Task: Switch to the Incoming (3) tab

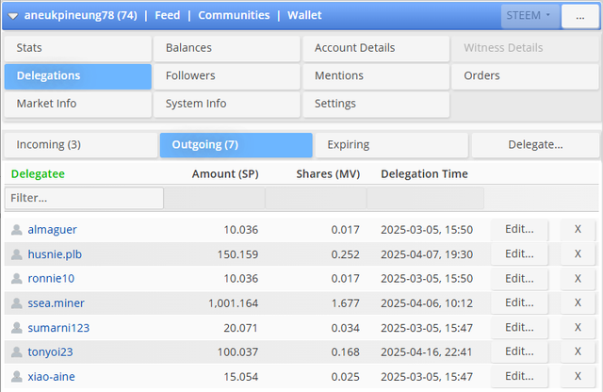Action: click(80, 145)
